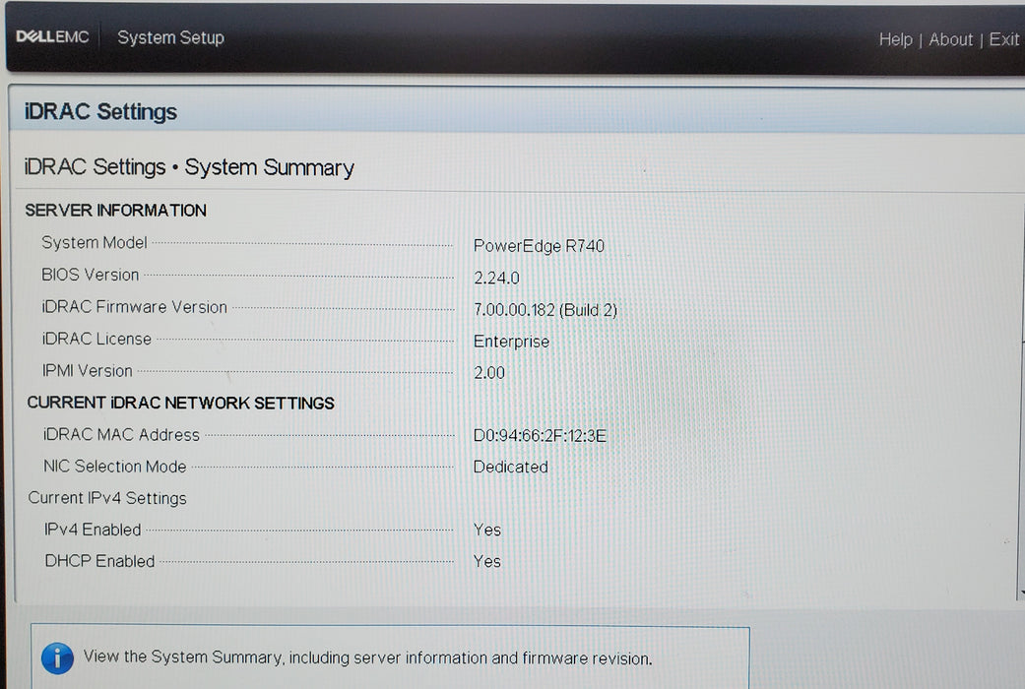Select the View the System Summary help text
This screenshot has width=1025, height=689.
[367, 658]
